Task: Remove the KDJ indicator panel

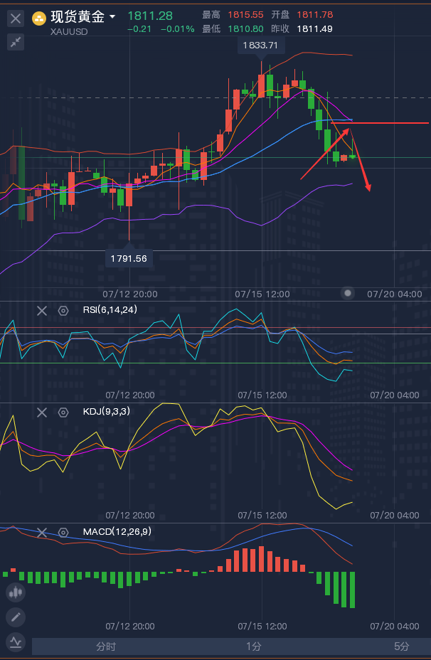Action: 42,412
